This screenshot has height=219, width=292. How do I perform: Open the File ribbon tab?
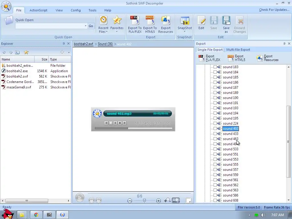(x=19, y=10)
